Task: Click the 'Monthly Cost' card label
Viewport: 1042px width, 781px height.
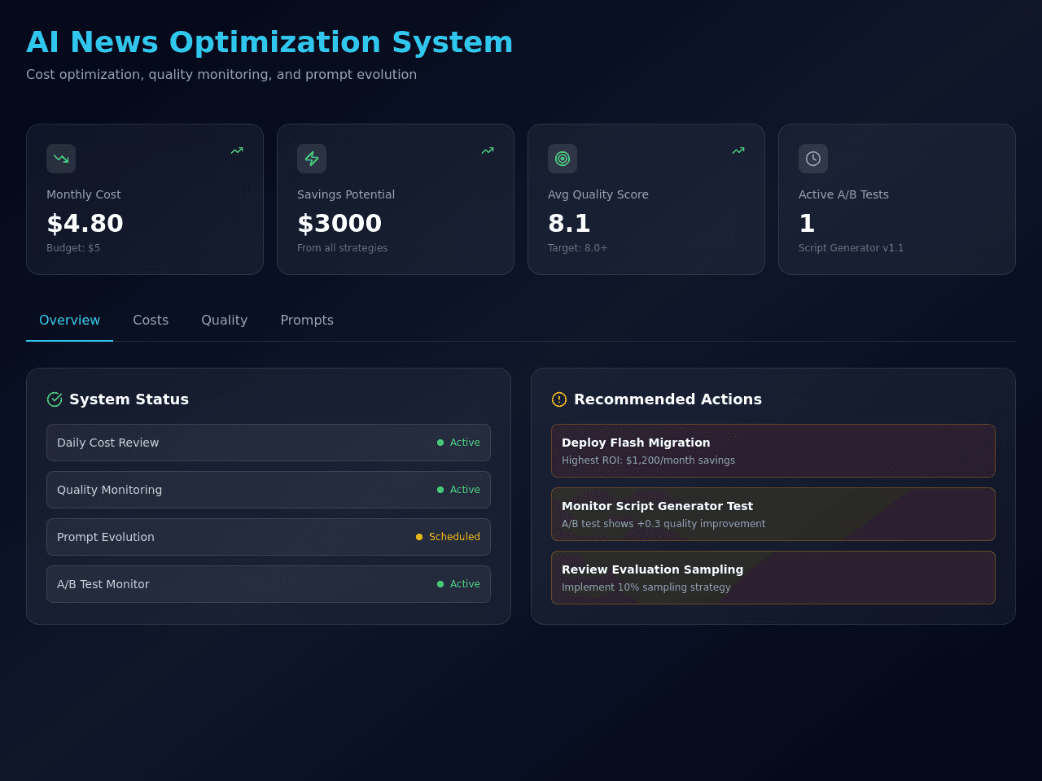Action: pyautogui.click(x=83, y=194)
